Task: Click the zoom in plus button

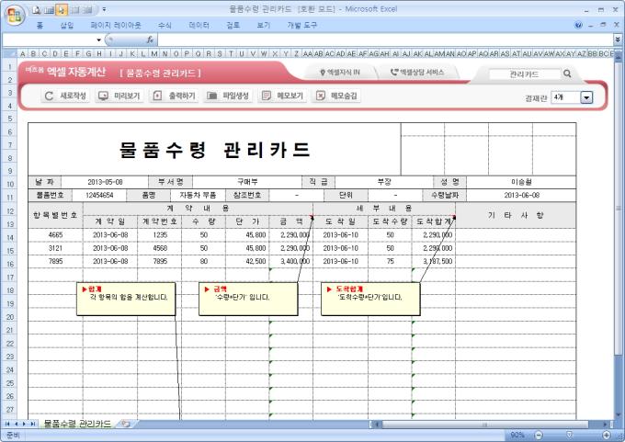Action: pos(607,435)
